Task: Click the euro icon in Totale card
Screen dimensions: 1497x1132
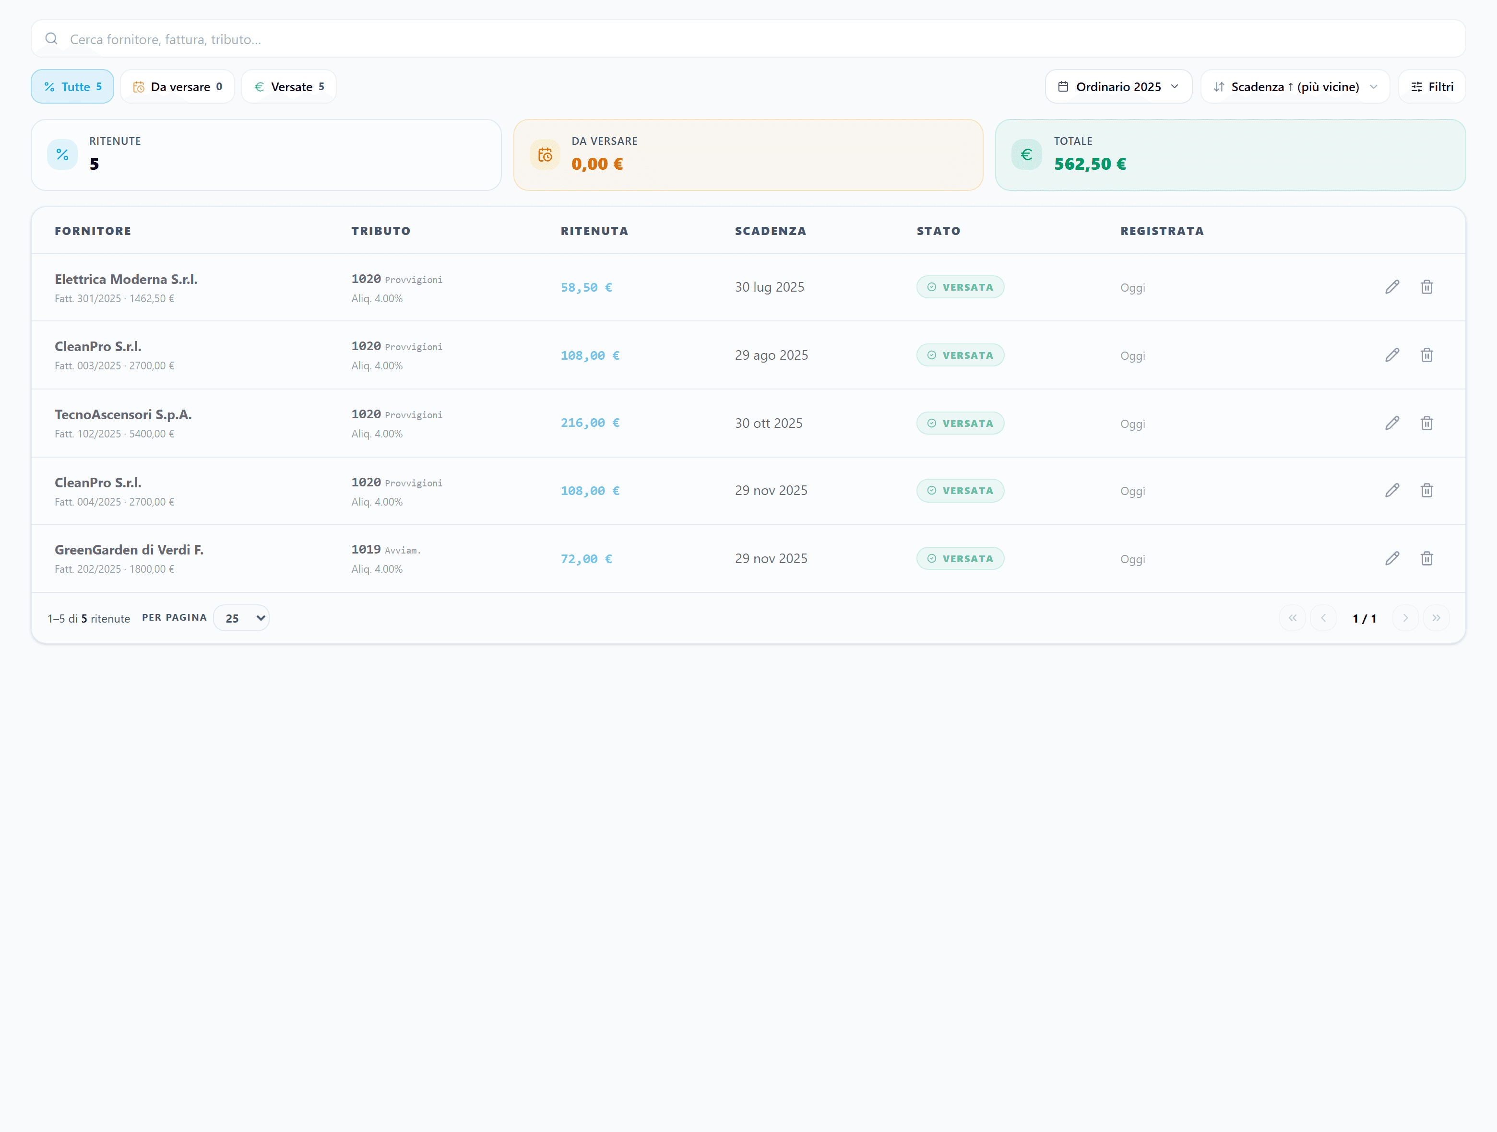Action: 1027,155
